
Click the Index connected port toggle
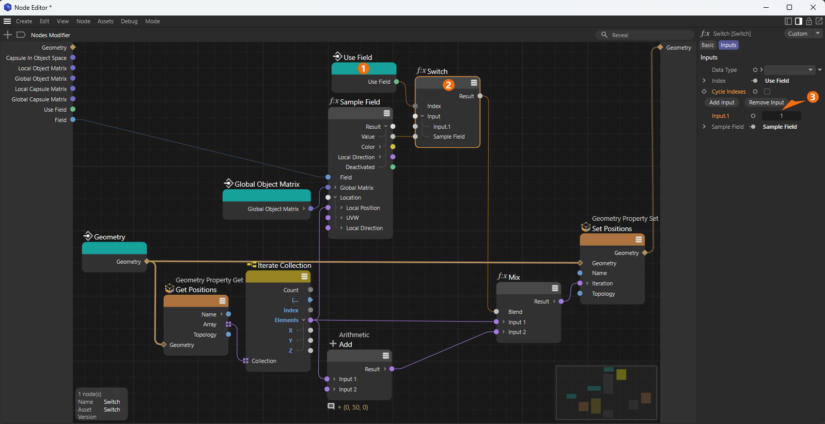click(754, 81)
